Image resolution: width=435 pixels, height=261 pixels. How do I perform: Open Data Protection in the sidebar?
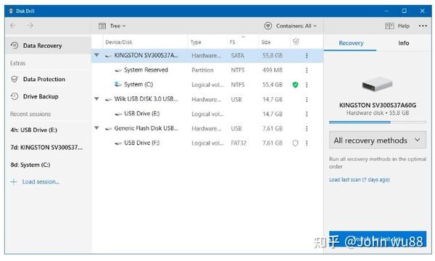tap(48, 79)
